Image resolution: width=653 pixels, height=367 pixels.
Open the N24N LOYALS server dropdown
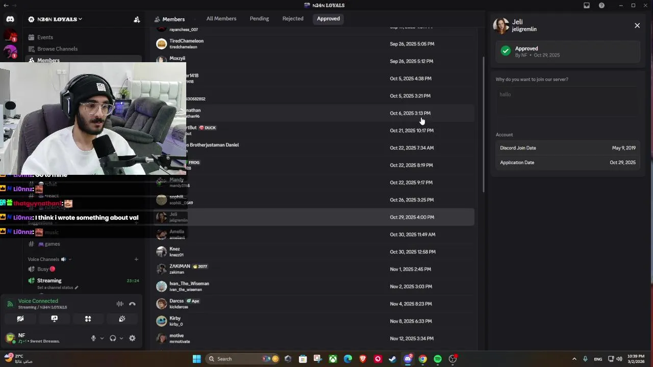tap(55, 19)
